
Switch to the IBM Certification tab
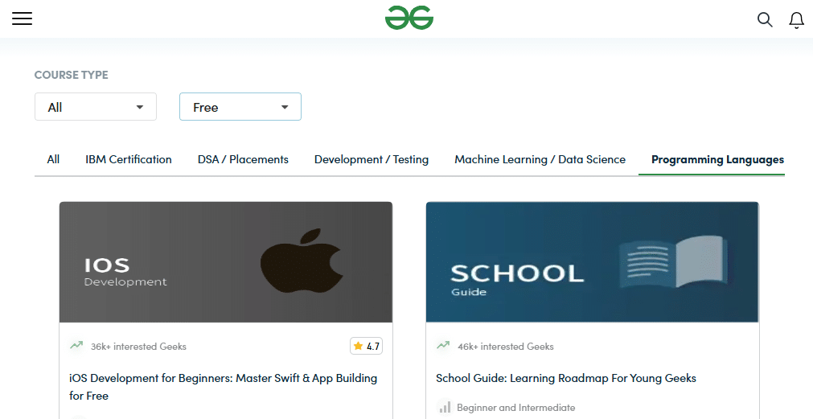(x=129, y=160)
